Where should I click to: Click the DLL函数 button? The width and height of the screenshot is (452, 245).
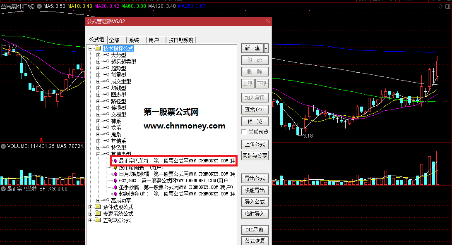[x=255, y=230]
